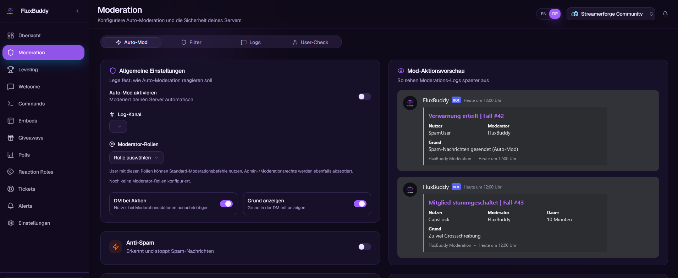This screenshot has height=278, width=678.
Task: Turn off the DM bei Aktion toggle
Action: tap(226, 204)
